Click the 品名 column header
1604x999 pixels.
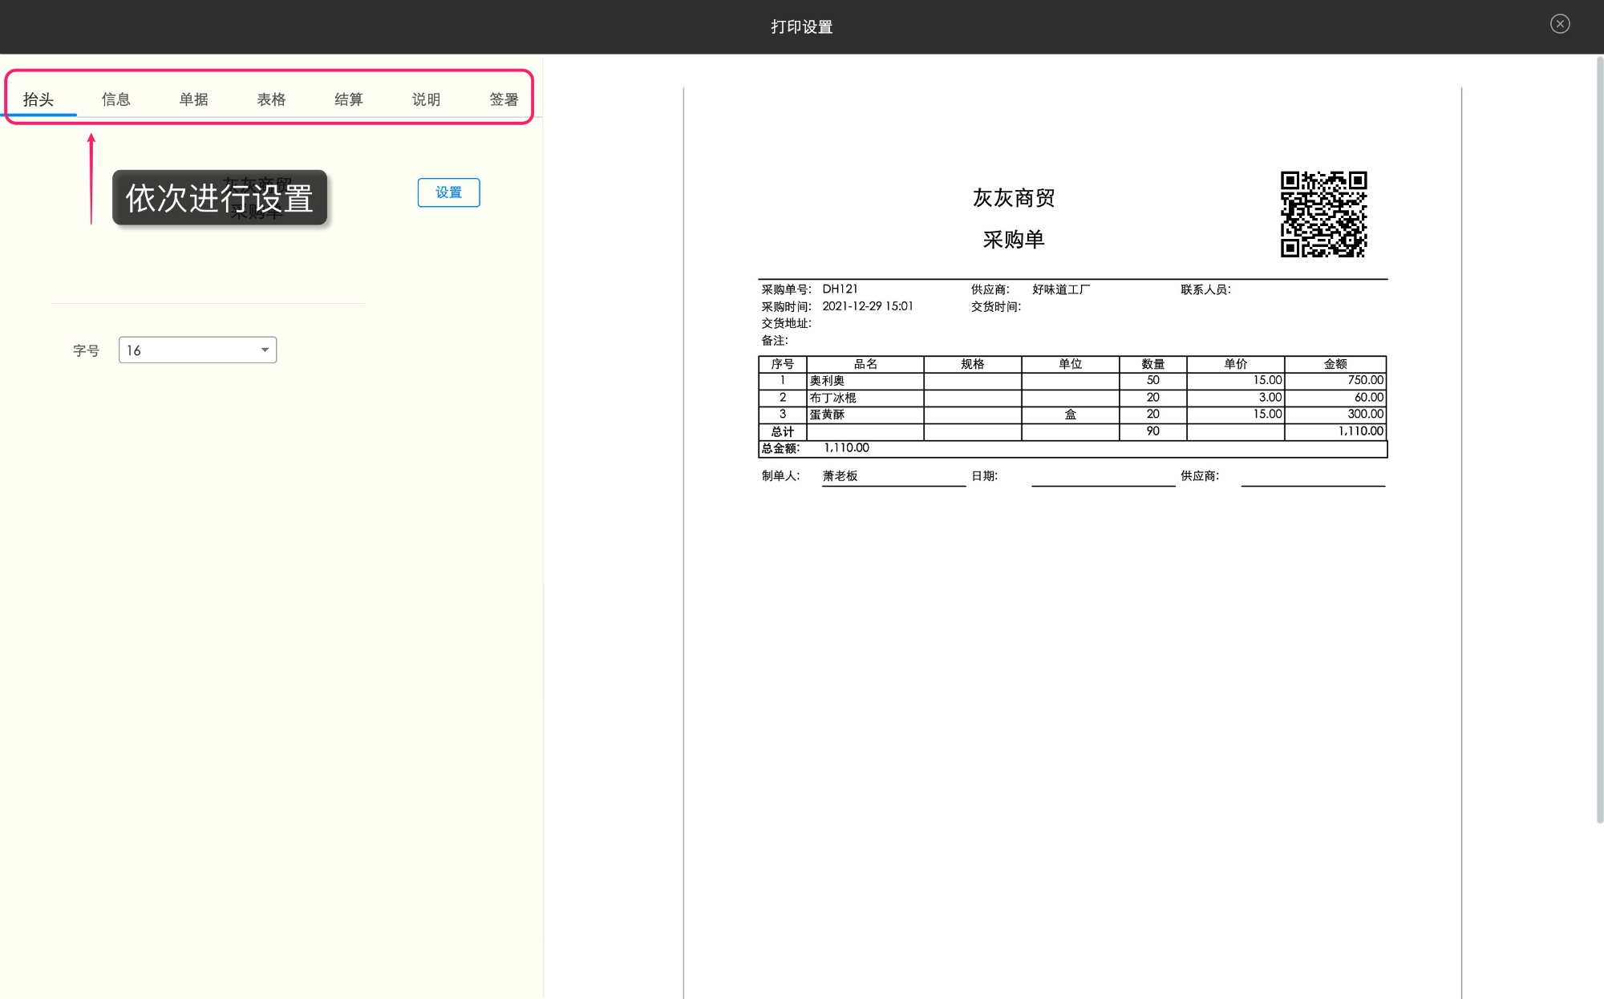coord(865,364)
